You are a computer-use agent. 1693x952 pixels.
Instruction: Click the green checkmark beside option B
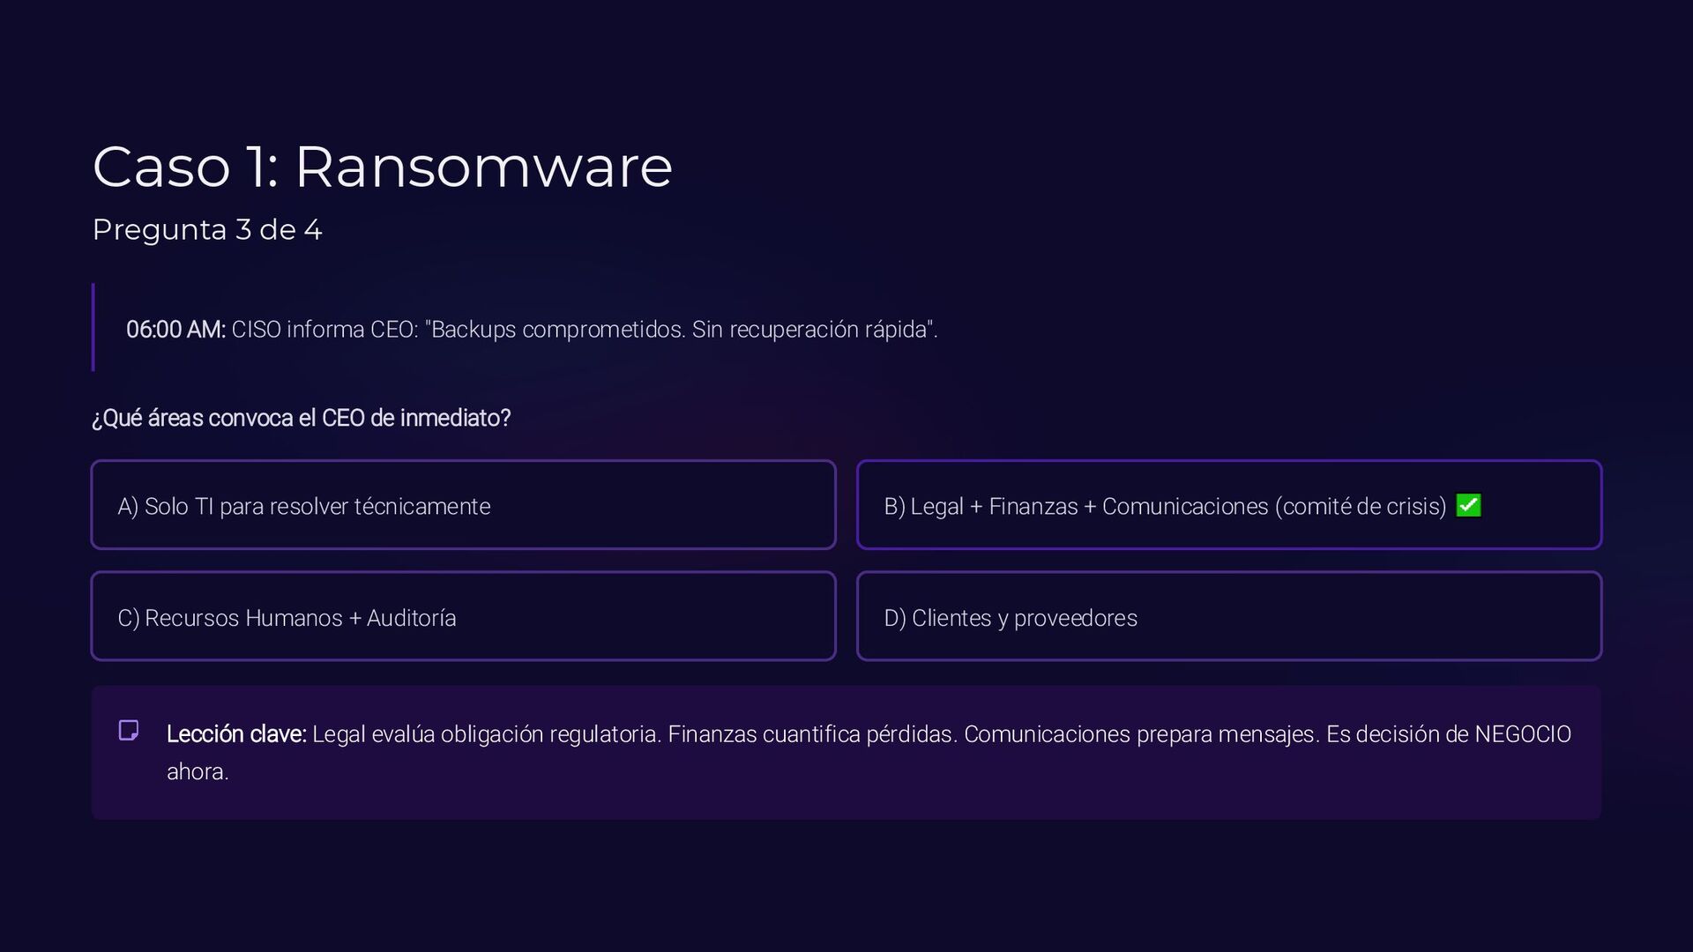1468,505
